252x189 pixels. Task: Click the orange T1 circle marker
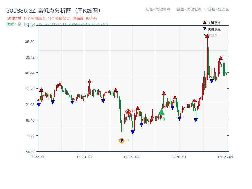[x=122, y=140]
